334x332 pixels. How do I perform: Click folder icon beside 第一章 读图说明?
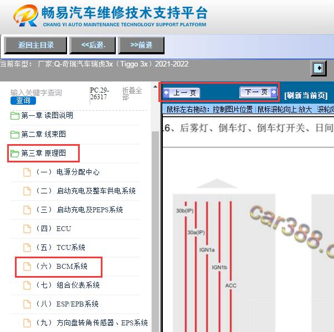[15, 116]
